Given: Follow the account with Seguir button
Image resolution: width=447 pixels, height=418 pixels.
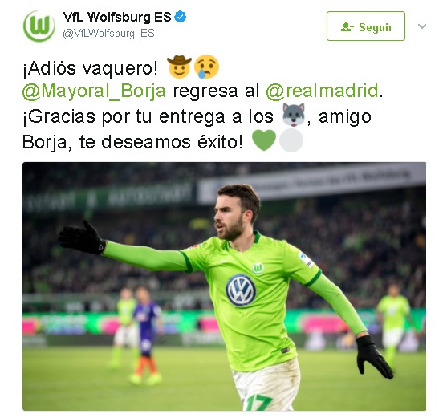Looking at the screenshot, I should 366,26.
